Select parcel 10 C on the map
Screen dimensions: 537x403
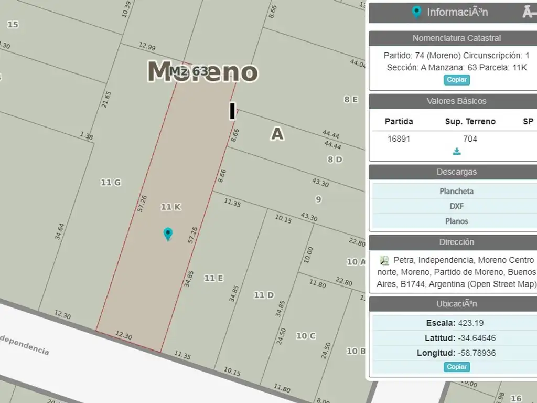click(306, 335)
